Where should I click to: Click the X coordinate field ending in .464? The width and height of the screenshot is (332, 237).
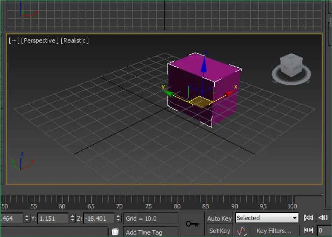[x=12, y=218]
